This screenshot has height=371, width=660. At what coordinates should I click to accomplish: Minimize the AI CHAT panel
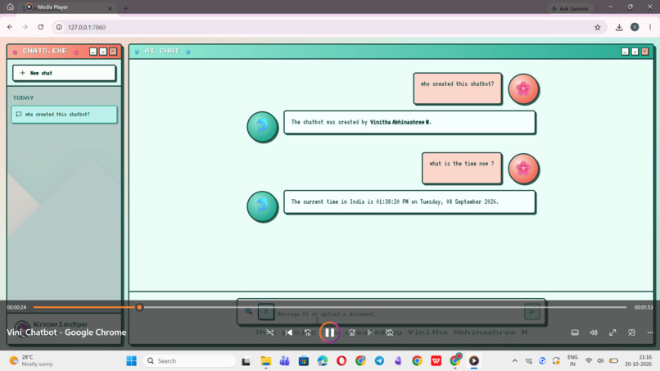coord(625,52)
